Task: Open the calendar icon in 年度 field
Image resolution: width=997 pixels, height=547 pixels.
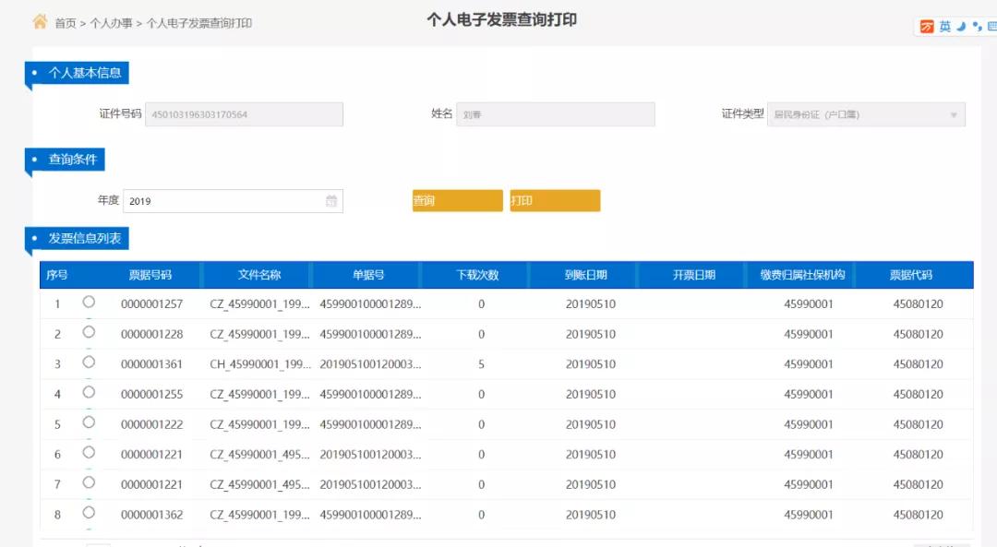Action: (331, 201)
